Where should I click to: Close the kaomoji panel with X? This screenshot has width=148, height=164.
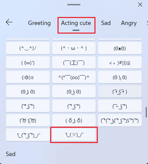(x=140, y=5)
